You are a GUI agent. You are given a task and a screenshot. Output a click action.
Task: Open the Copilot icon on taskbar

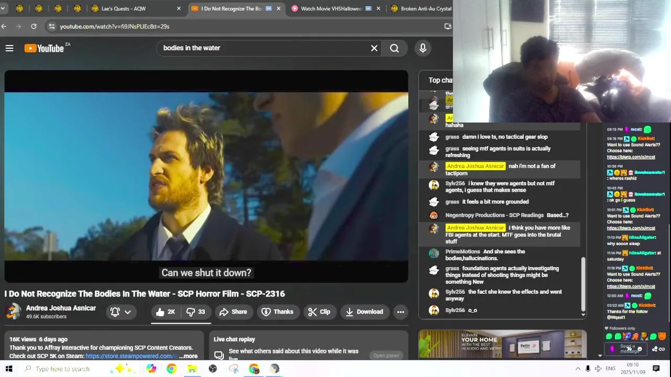pyautogui.click(x=151, y=369)
